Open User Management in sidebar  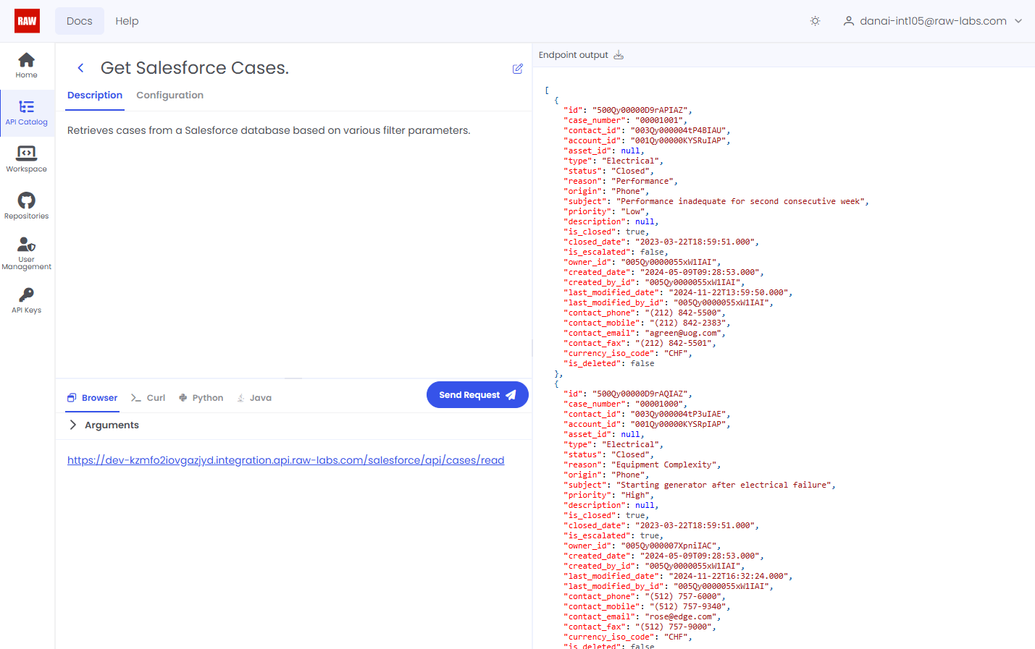[x=27, y=253]
